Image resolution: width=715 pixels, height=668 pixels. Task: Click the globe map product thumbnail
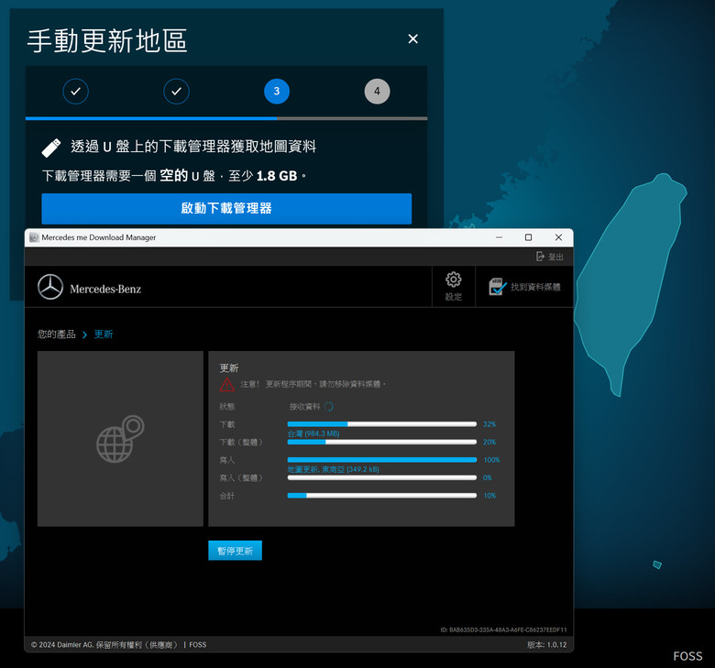pos(120,439)
